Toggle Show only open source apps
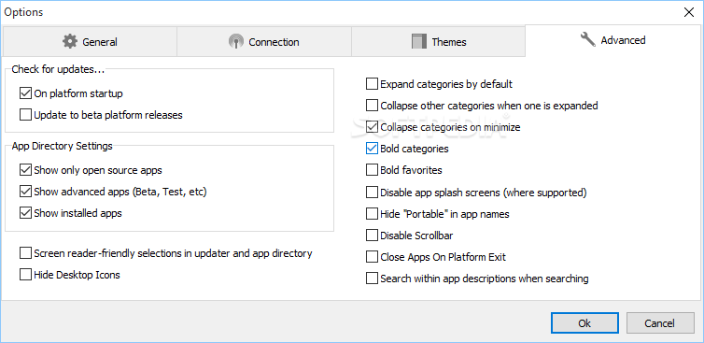 (25, 170)
